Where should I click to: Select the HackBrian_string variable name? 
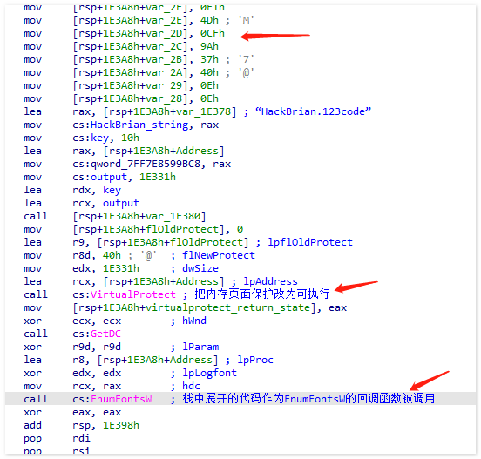(139, 125)
